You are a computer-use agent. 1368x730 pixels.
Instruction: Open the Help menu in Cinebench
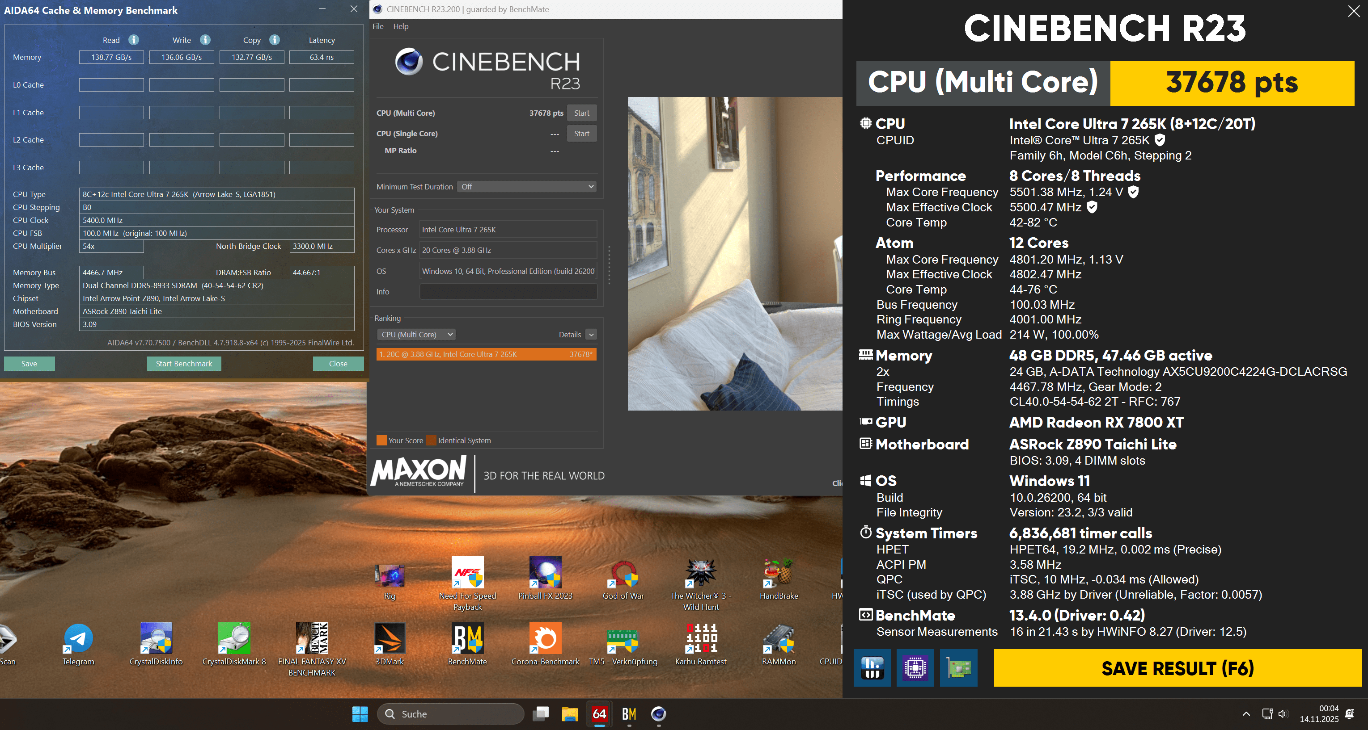click(x=400, y=26)
